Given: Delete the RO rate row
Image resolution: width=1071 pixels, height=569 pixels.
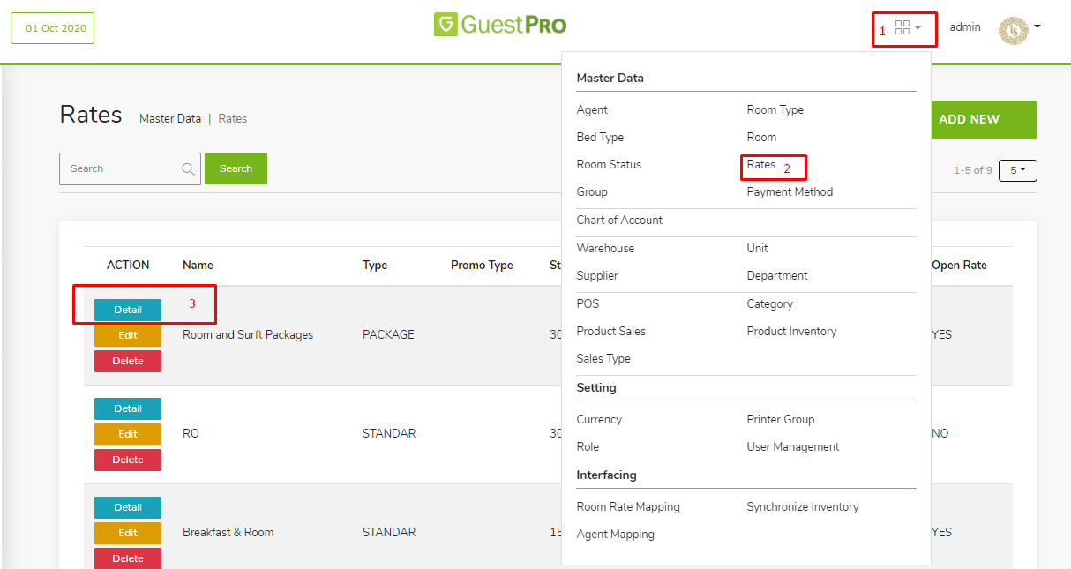Looking at the screenshot, I should pyautogui.click(x=128, y=460).
